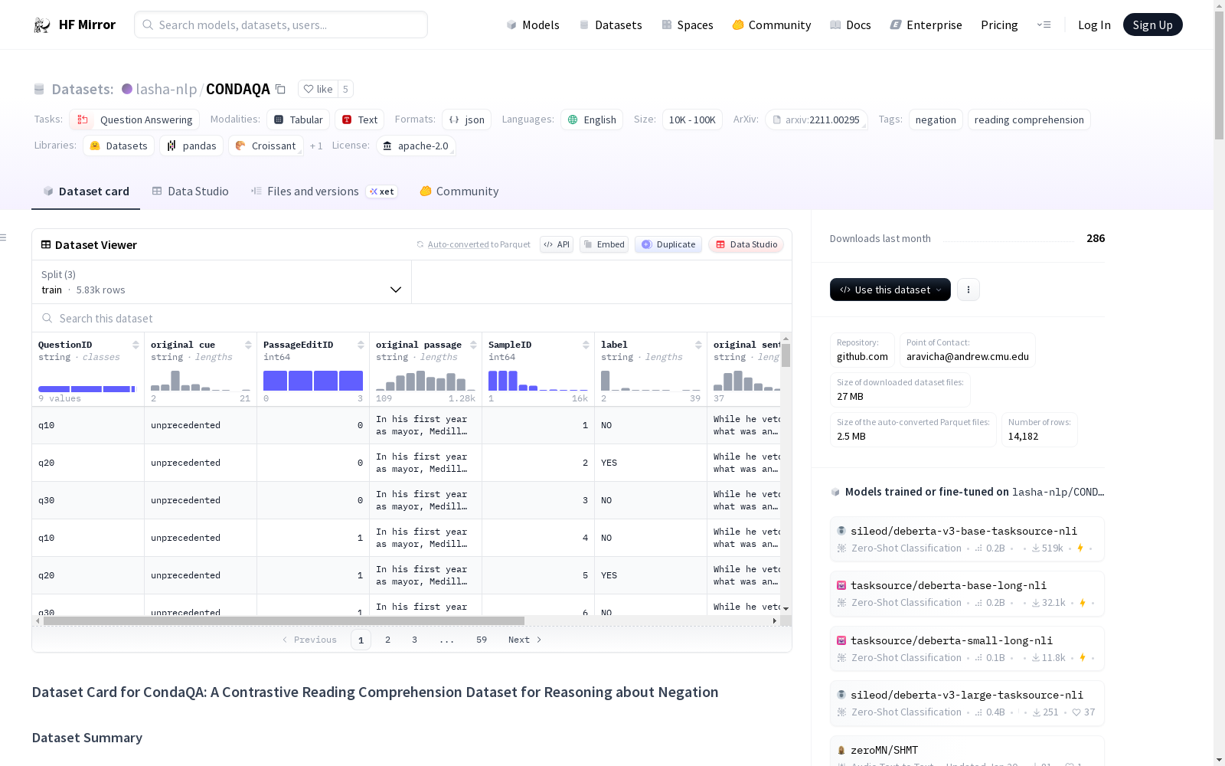This screenshot has height=766, width=1225.
Task: Toggle the left sidebar table of contents
Action: click(x=4, y=237)
